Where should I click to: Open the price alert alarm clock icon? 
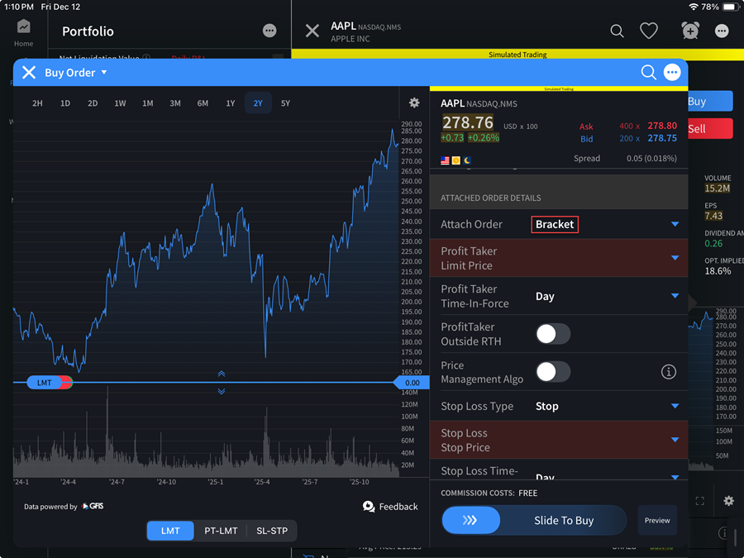[689, 31]
